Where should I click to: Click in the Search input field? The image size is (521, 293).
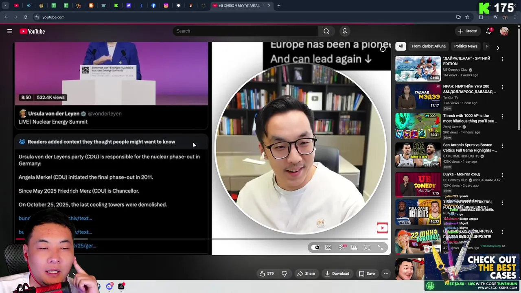tap(245, 31)
